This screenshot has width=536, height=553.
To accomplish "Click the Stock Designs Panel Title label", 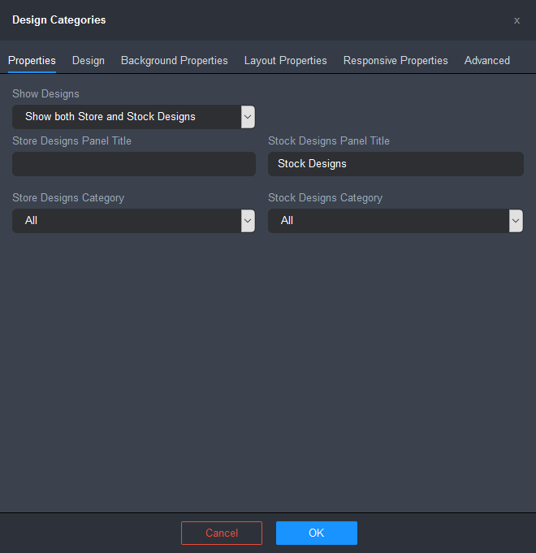I will [x=329, y=141].
